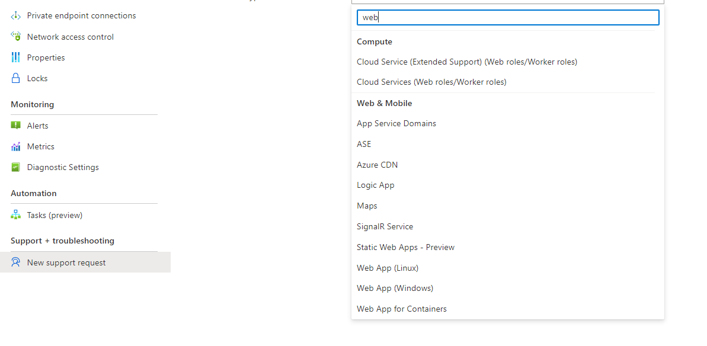This screenshot has height=346, width=707.
Task: Open Alerts from the Monitoring section
Action: (15, 125)
